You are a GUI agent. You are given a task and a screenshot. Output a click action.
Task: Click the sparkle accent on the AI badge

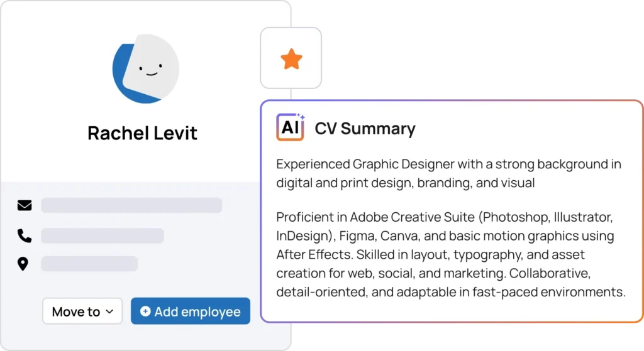pyautogui.click(x=301, y=117)
